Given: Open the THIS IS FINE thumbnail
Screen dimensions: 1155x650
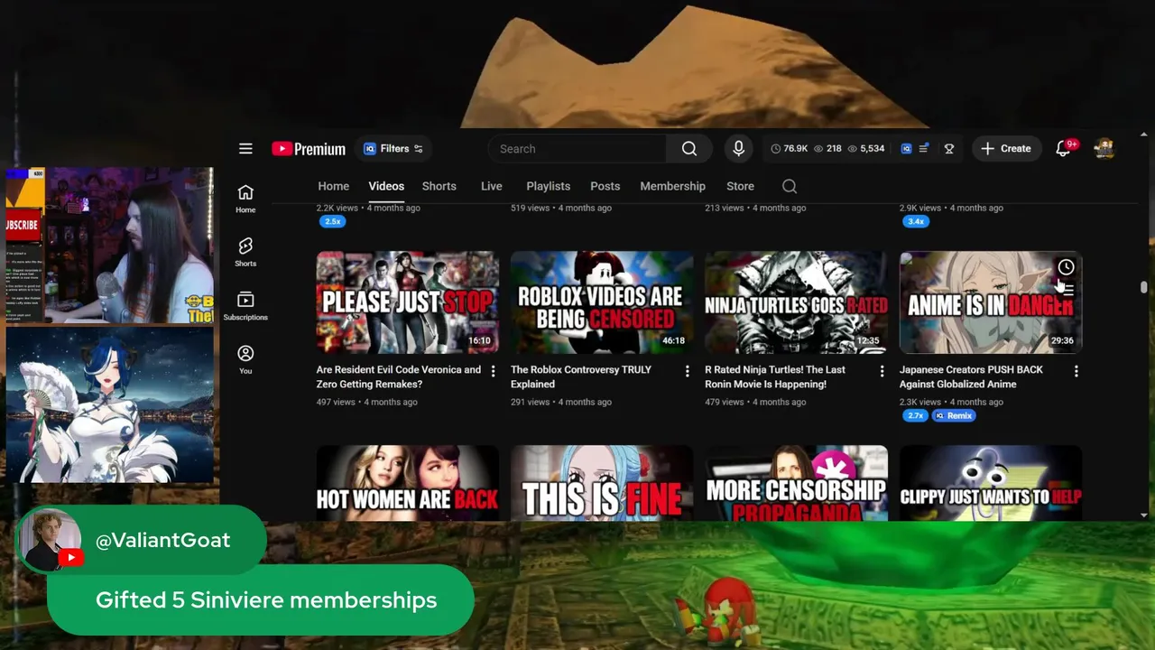Looking at the screenshot, I should click(x=602, y=483).
